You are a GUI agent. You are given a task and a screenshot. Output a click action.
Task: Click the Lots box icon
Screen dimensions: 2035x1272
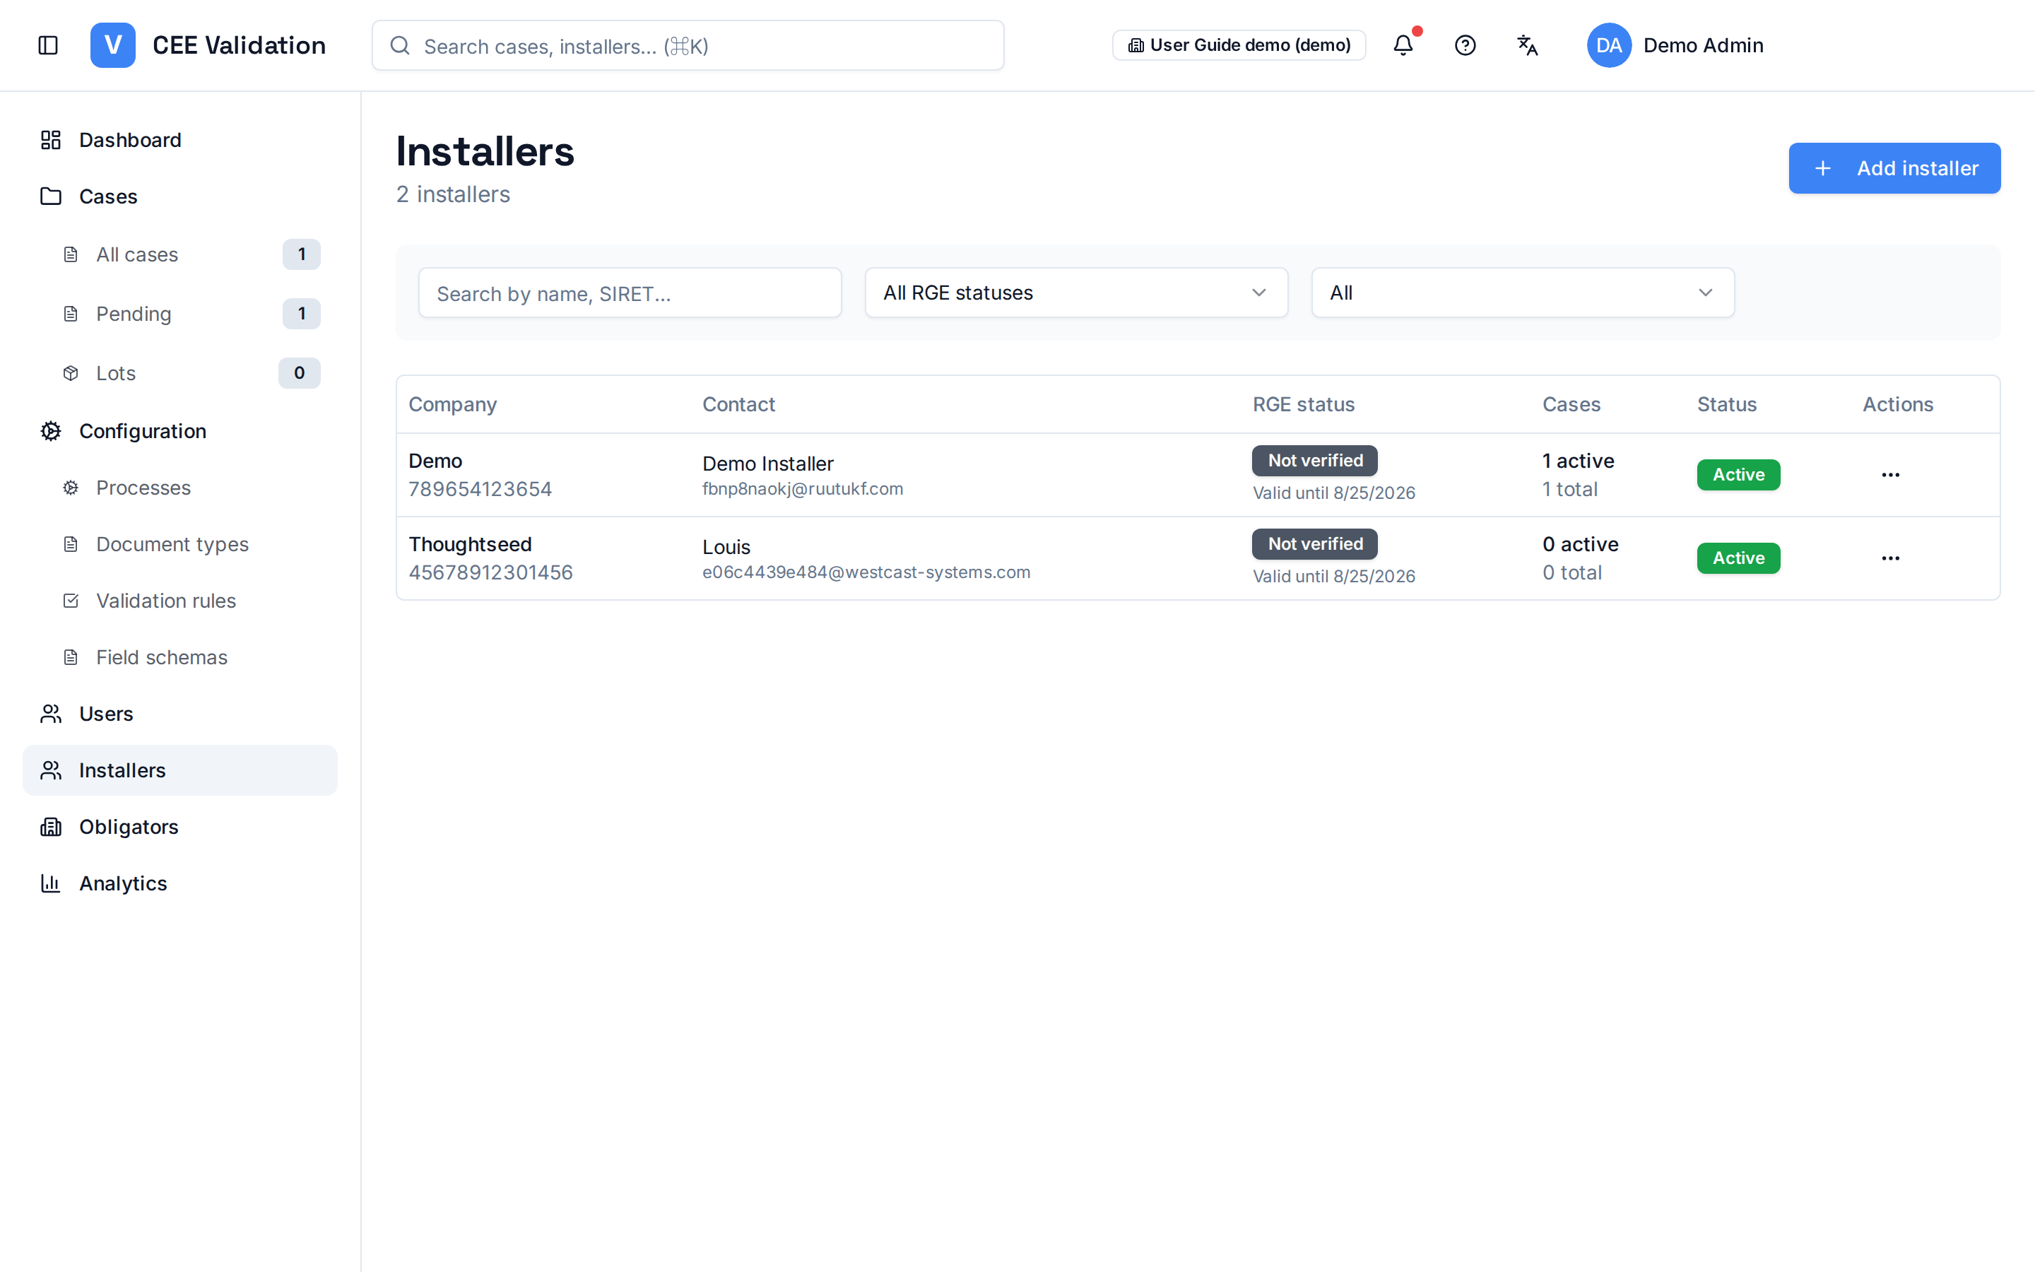click(71, 372)
